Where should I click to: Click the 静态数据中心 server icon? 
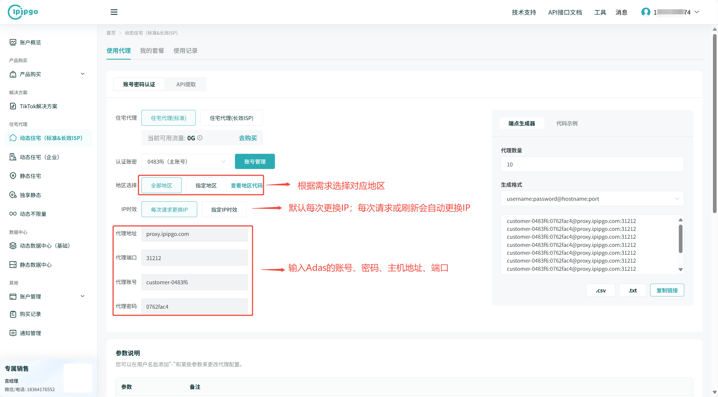(13, 265)
